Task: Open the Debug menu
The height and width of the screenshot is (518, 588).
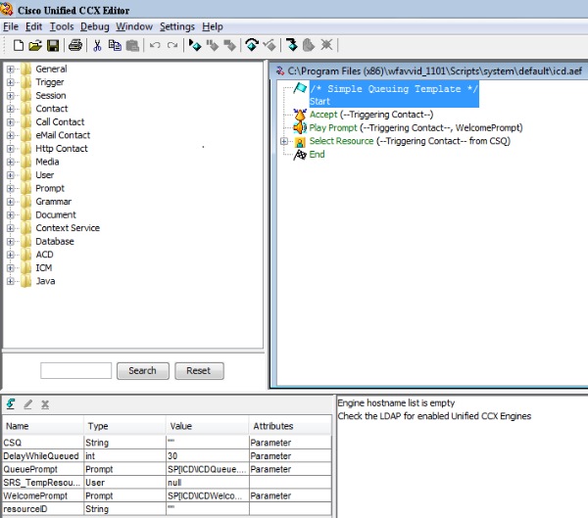Action: (x=94, y=26)
